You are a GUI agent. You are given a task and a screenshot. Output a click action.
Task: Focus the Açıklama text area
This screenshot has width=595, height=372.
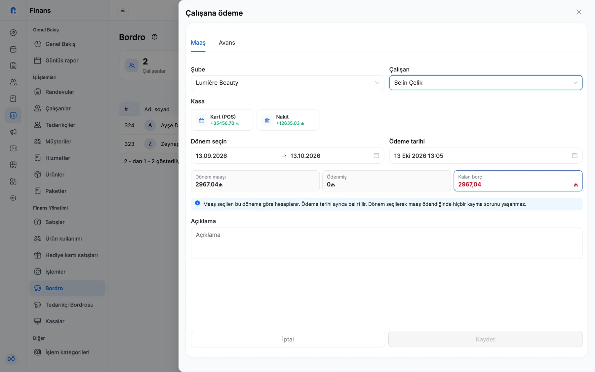tap(387, 243)
